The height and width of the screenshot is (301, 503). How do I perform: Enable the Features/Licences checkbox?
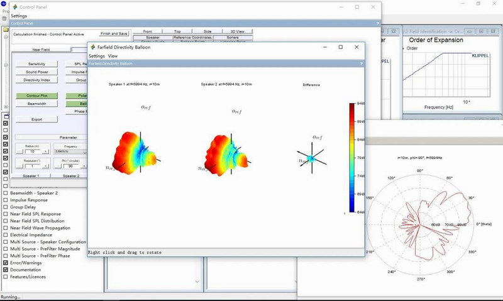(x=6, y=276)
